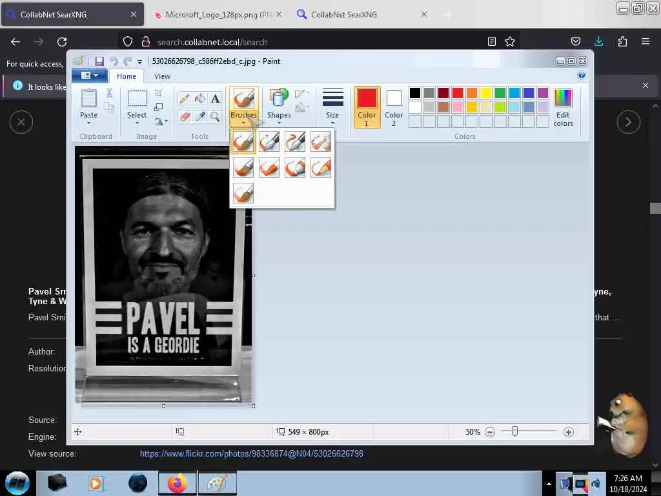The width and height of the screenshot is (661, 496).
Task: Choose the Airbrush from the brushes gallery
Action: pos(321,141)
